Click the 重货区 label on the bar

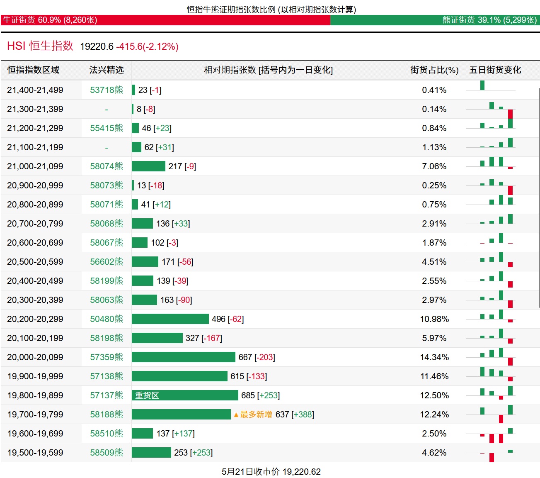(147, 395)
